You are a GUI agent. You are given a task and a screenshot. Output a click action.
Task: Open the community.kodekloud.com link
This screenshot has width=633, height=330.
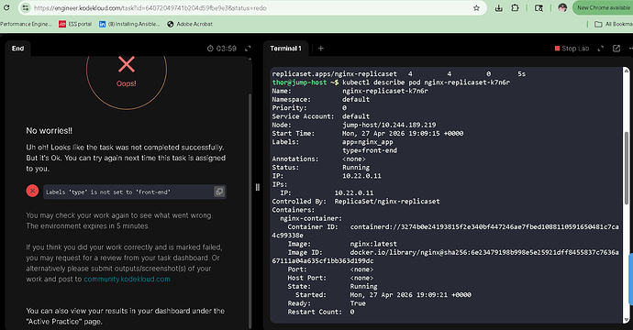click(x=127, y=280)
